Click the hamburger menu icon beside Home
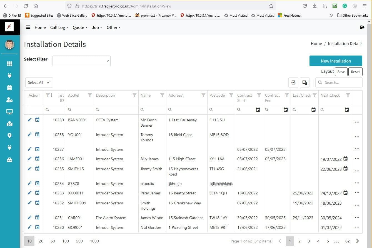 click(28, 27)
